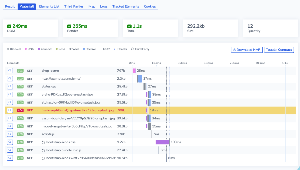Open the Elements List tab
The height and width of the screenshot is (170, 300).
coord(49,6)
